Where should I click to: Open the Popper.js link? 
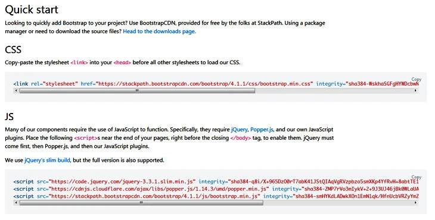coord(262,129)
